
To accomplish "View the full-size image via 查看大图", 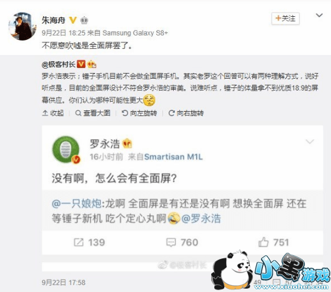I will pyautogui.click(x=93, y=113).
